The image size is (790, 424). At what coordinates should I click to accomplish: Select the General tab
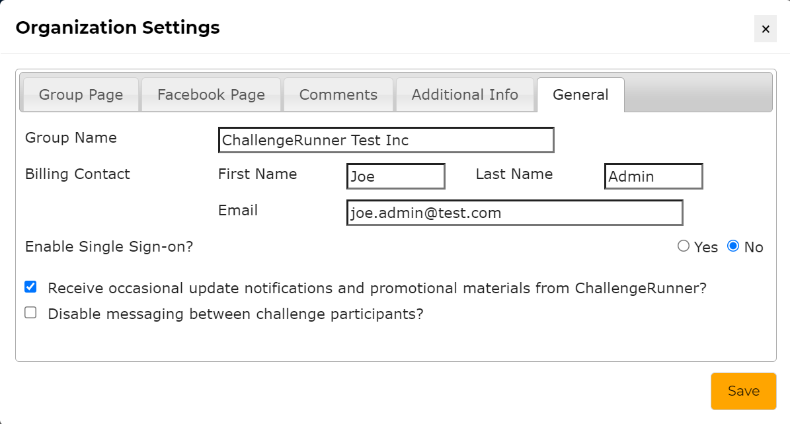580,94
